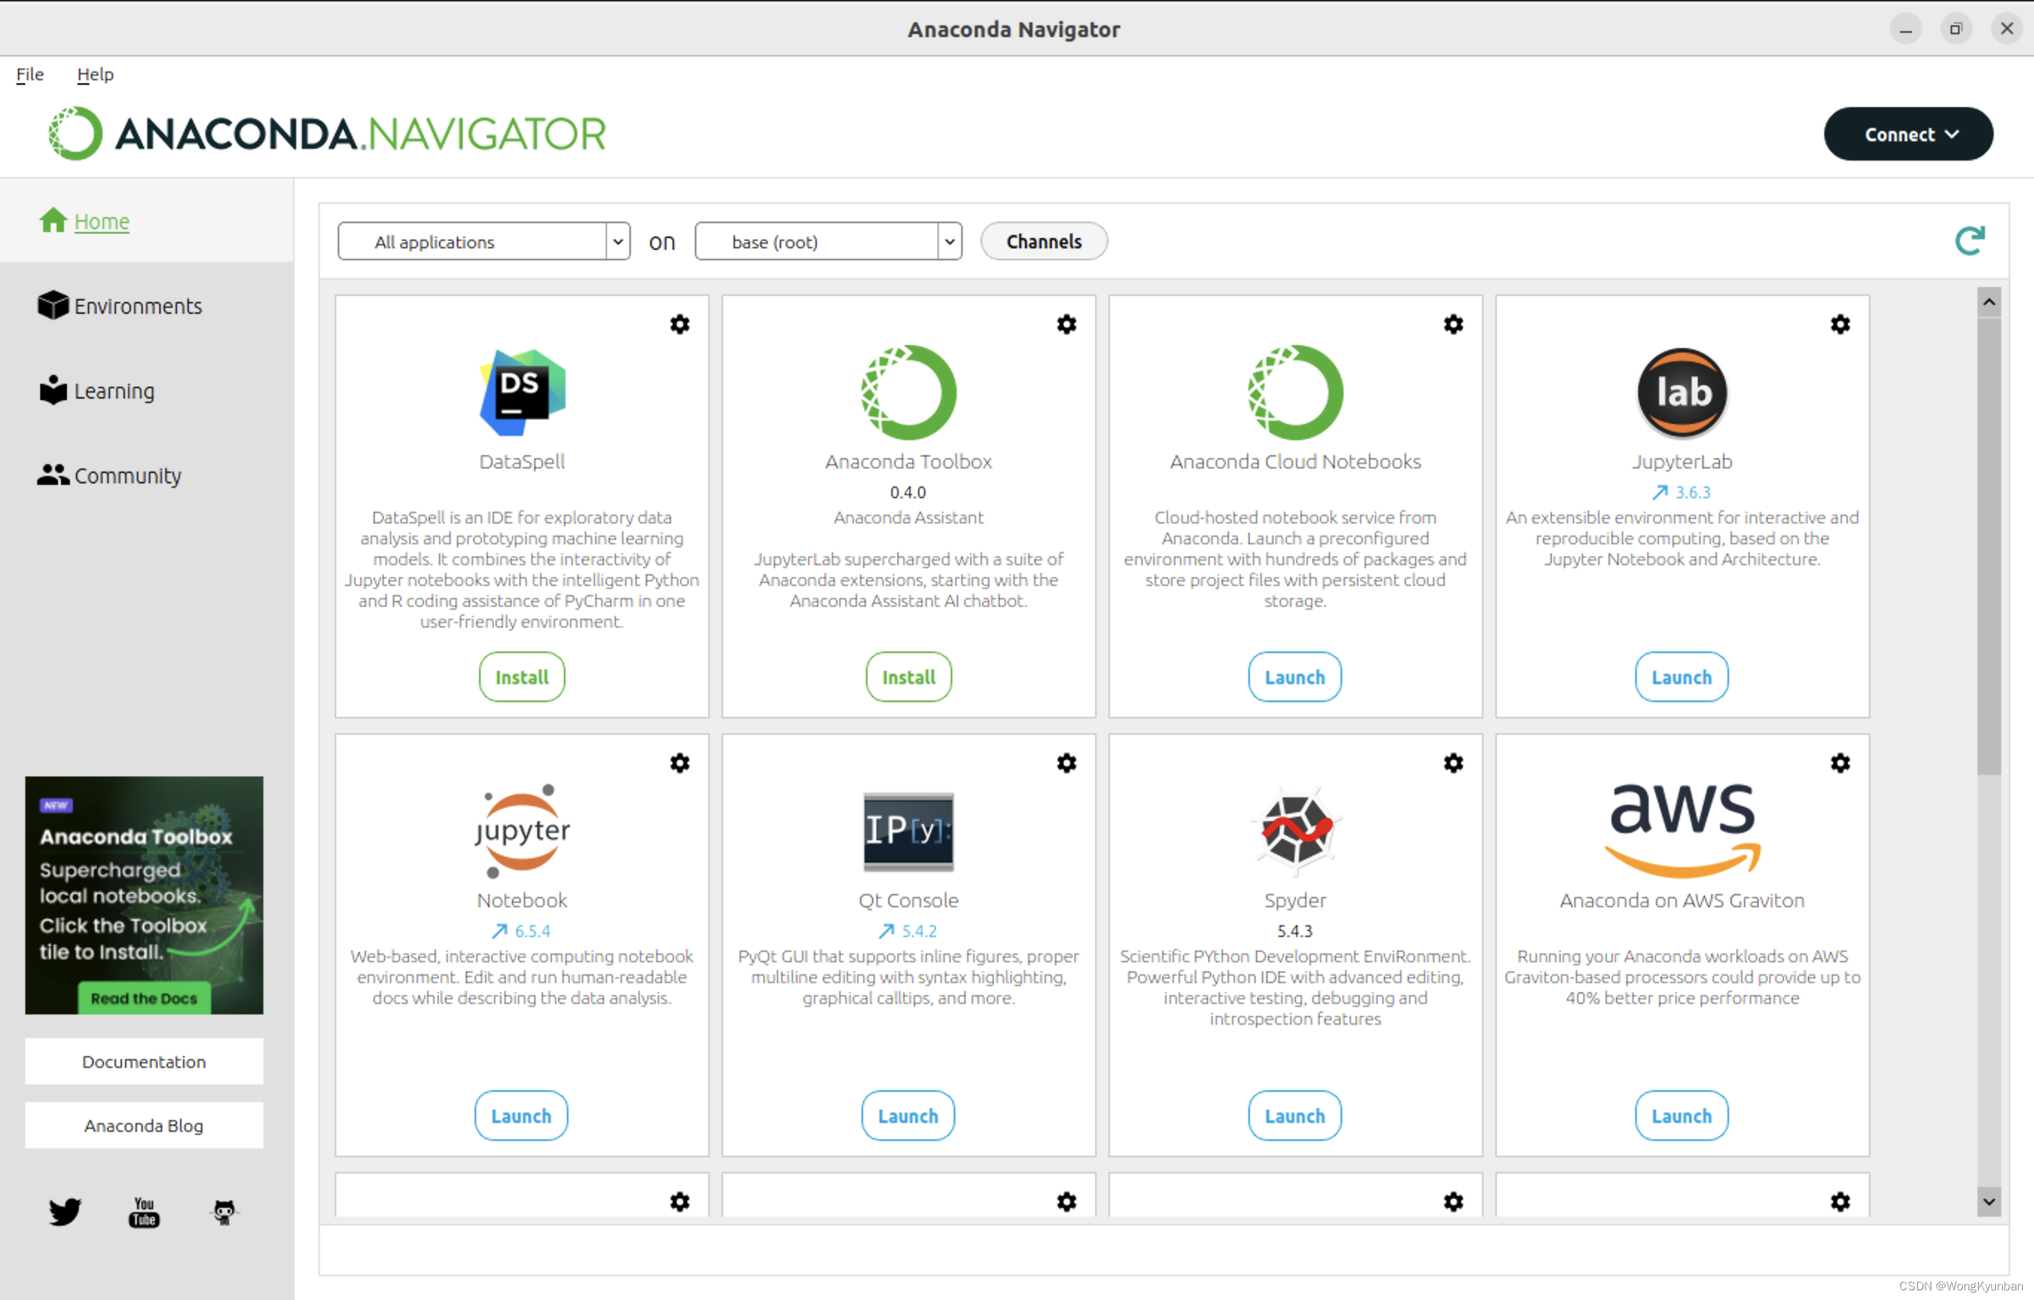
Task: Launch Jupyter Notebook
Action: (x=522, y=1116)
